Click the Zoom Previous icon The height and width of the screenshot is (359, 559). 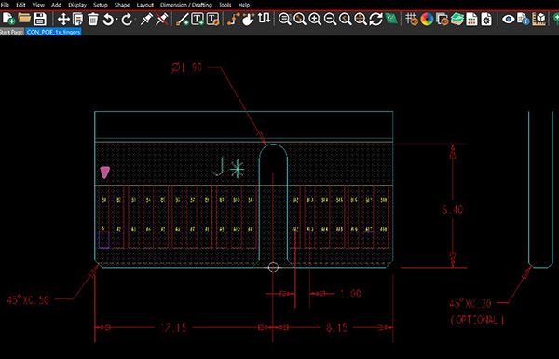pyautogui.click(x=345, y=19)
